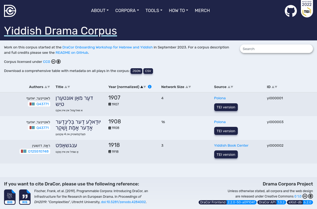Open play title דער מאַן אונטערן טיש

74,101
